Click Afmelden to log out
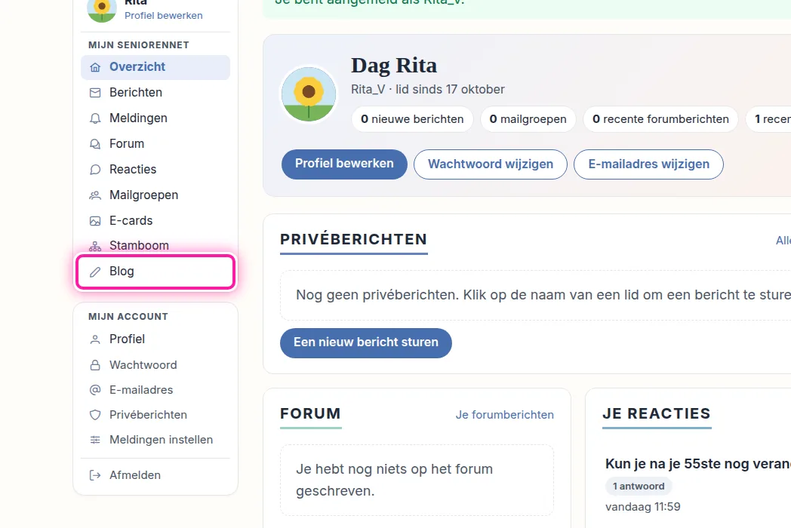 click(x=155, y=475)
